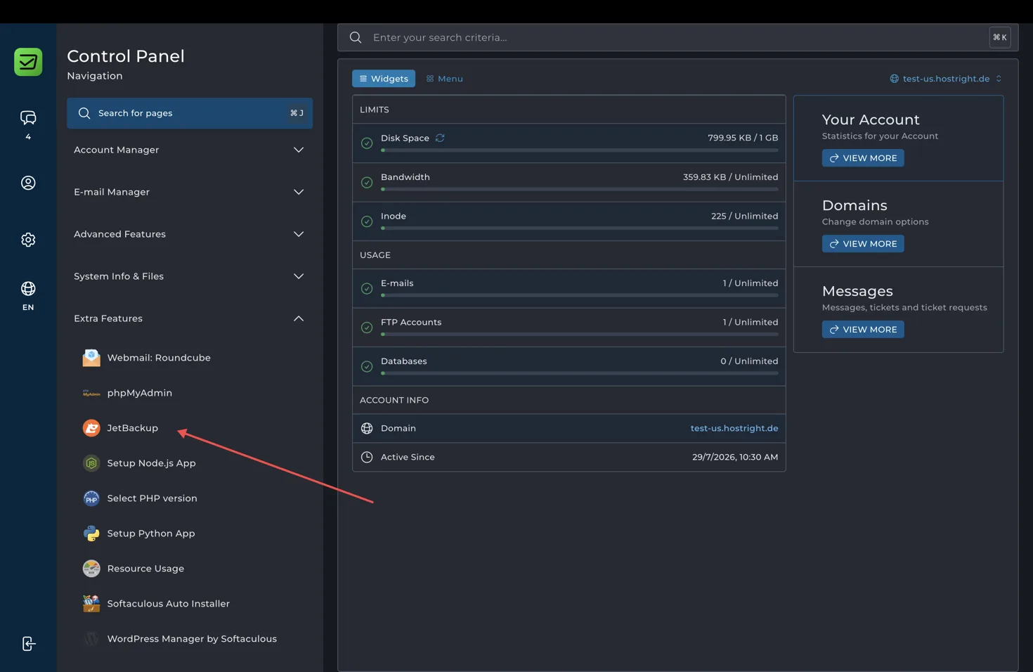This screenshot has height=672, width=1033.
Task: Click the Disk Space status check icon
Action: click(367, 143)
